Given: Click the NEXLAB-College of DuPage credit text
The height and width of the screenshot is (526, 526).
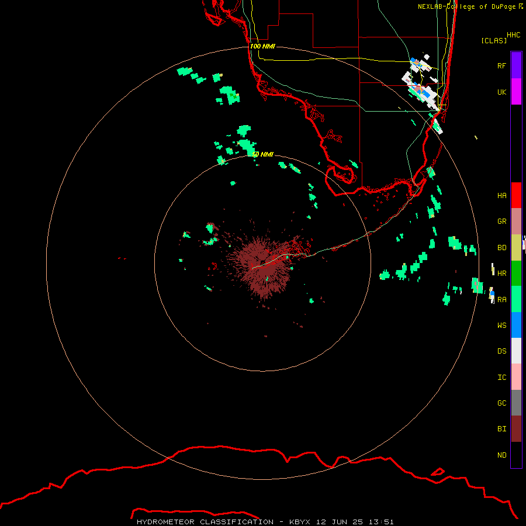Looking at the screenshot, I should pos(466,6).
